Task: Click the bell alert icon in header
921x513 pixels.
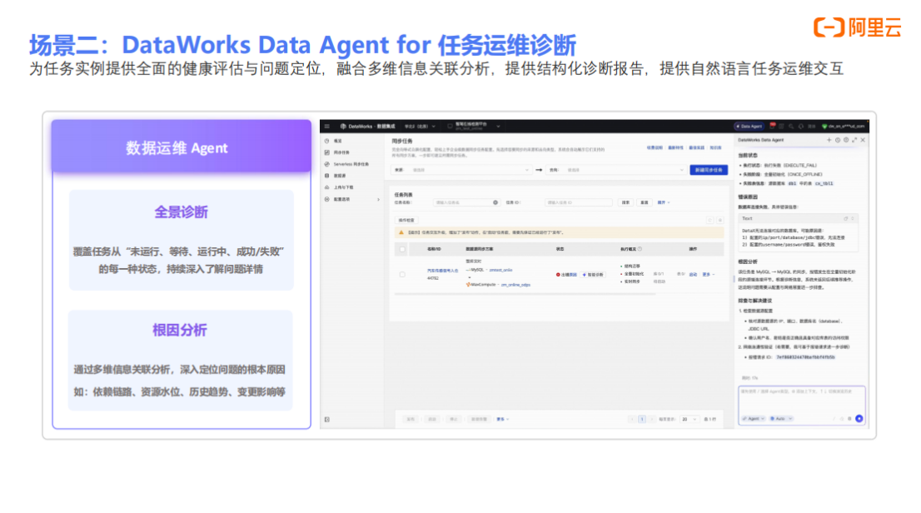Action: 801,127
